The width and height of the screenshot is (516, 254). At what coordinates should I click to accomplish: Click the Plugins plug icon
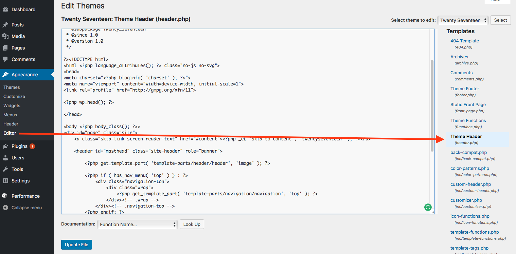(5, 146)
